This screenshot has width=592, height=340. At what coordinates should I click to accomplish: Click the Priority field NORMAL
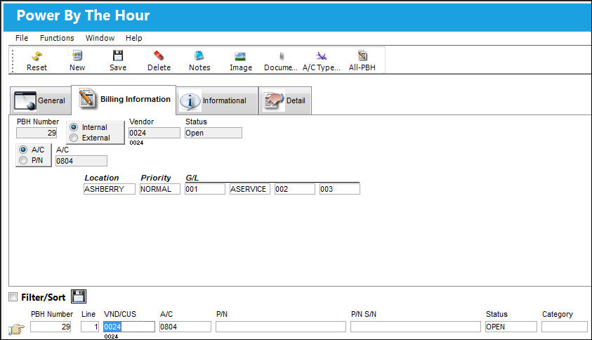(160, 189)
